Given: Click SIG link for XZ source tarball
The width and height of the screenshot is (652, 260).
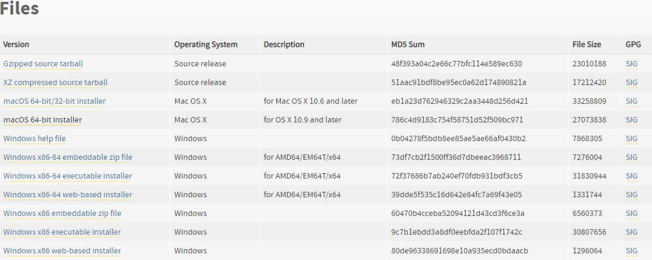Looking at the screenshot, I should pos(631,82).
